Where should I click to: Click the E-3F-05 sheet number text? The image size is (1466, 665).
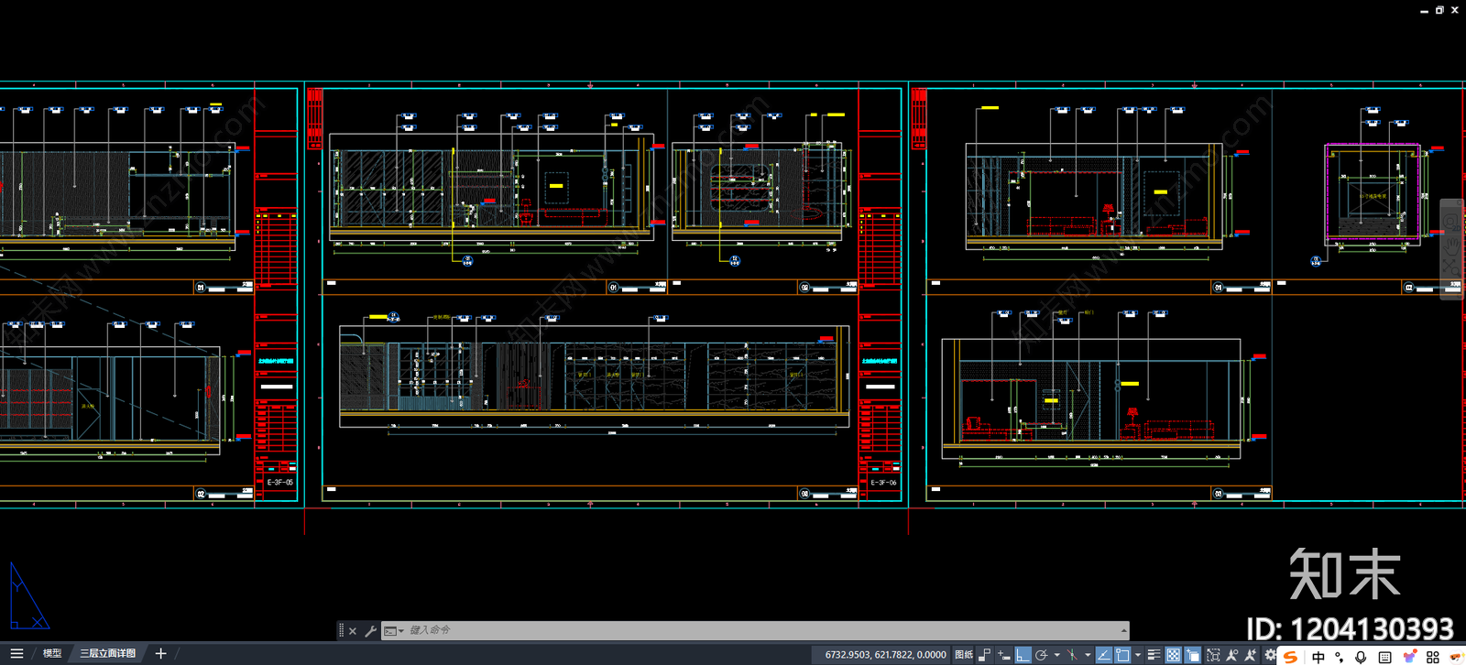[280, 483]
